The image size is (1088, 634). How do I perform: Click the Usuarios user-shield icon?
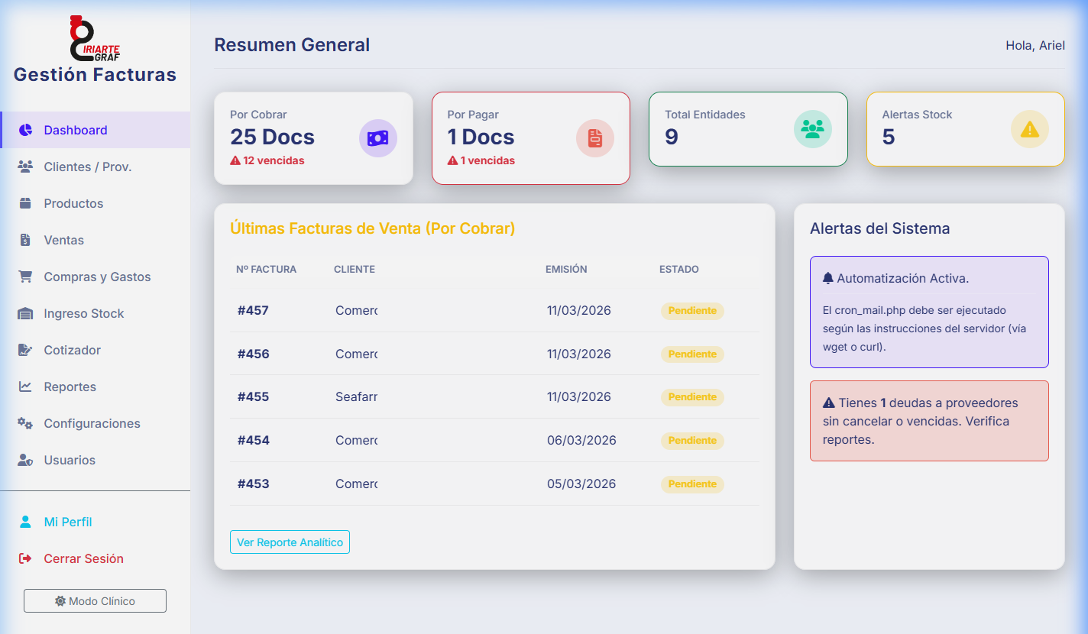(x=25, y=460)
